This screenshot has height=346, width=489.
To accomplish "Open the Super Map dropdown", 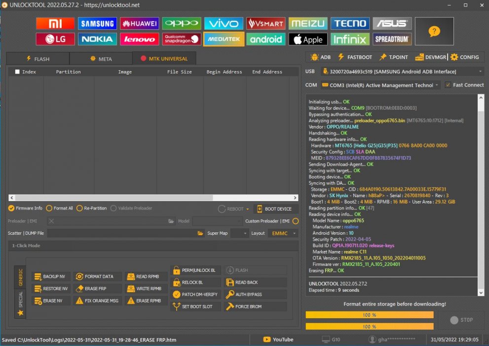I will 239,233.
